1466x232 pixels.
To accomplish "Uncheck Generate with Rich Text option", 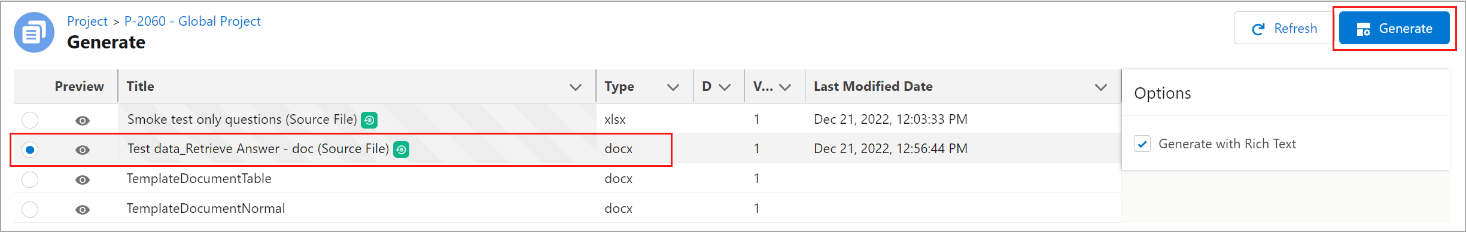I will [1142, 144].
